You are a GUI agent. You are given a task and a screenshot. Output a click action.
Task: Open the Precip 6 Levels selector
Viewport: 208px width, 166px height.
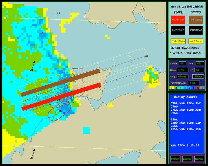[x=183, y=76]
